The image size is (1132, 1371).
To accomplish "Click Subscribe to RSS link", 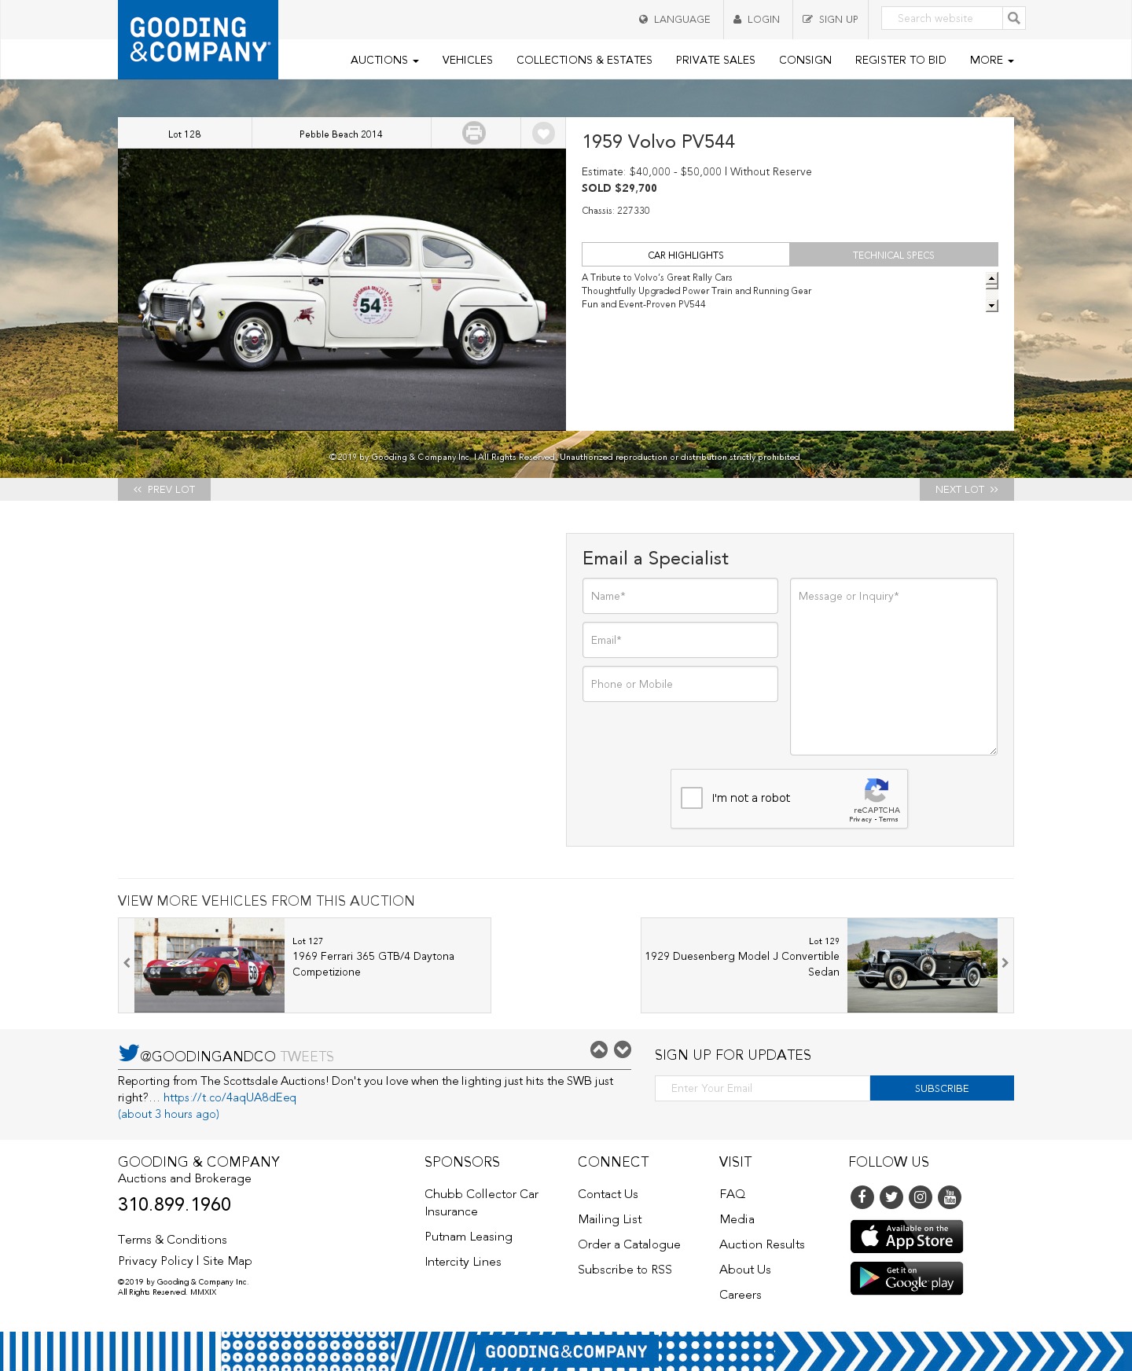I will pos(625,1270).
